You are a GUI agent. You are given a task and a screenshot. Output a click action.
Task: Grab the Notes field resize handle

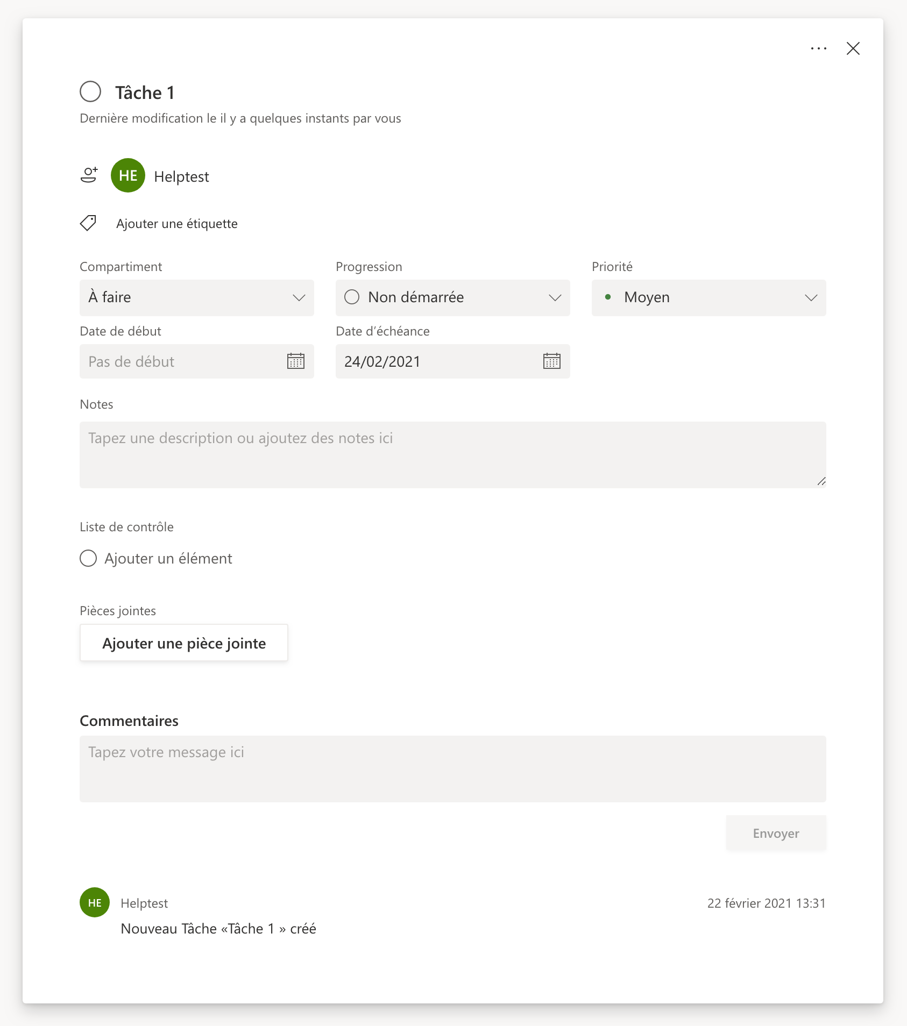pyautogui.click(x=821, y=482)
